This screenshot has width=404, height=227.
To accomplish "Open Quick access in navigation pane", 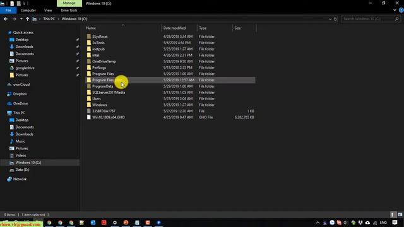I will [23, 32].
